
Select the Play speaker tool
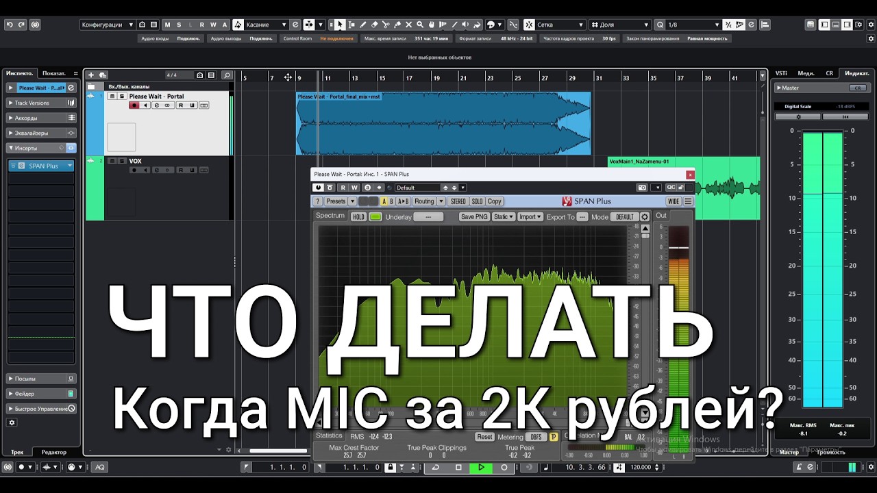pos(465,25)
